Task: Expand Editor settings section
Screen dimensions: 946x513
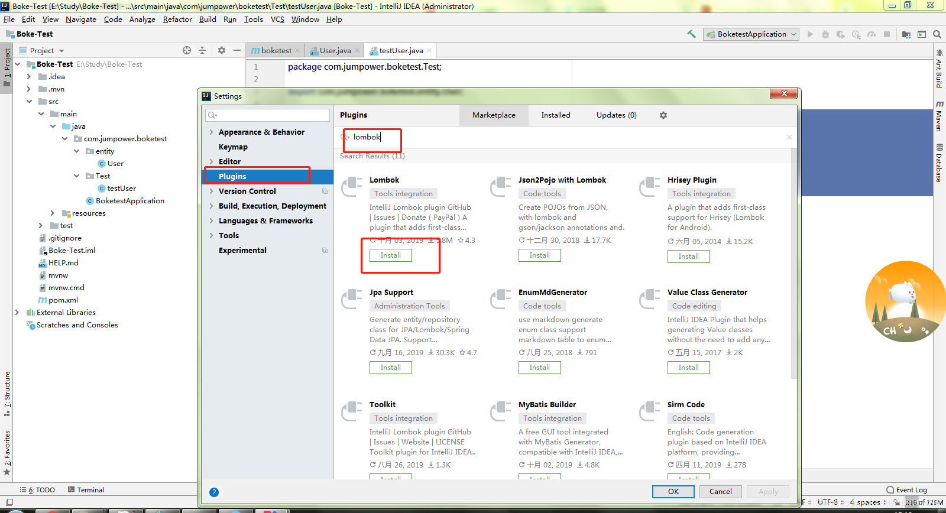Action: (212, 162)
